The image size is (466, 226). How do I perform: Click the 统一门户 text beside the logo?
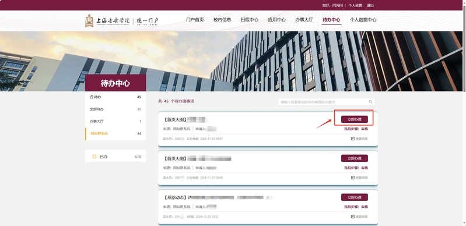[148, 21]
